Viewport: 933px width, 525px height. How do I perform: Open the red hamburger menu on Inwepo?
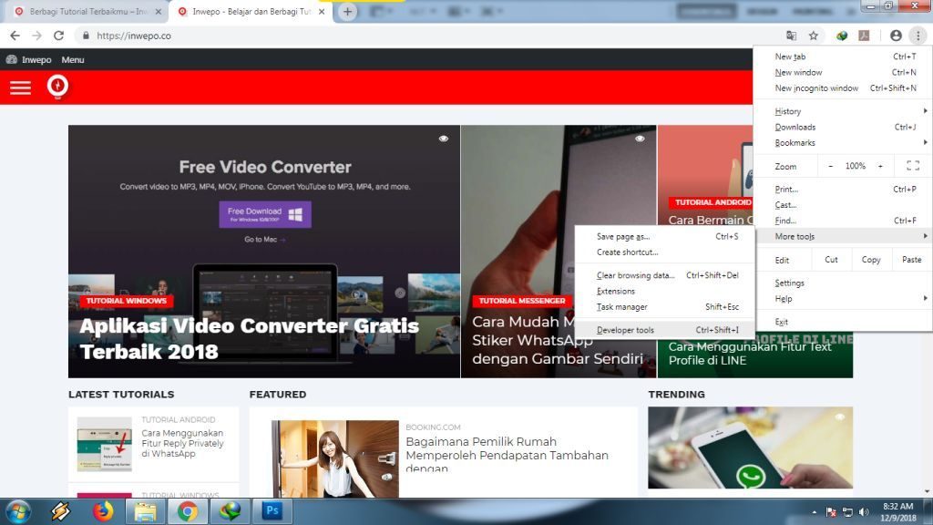(20, 87)
